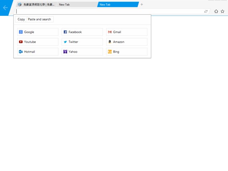Click the favicon of the first tab

pyautogui.click(x=20, y=5)
